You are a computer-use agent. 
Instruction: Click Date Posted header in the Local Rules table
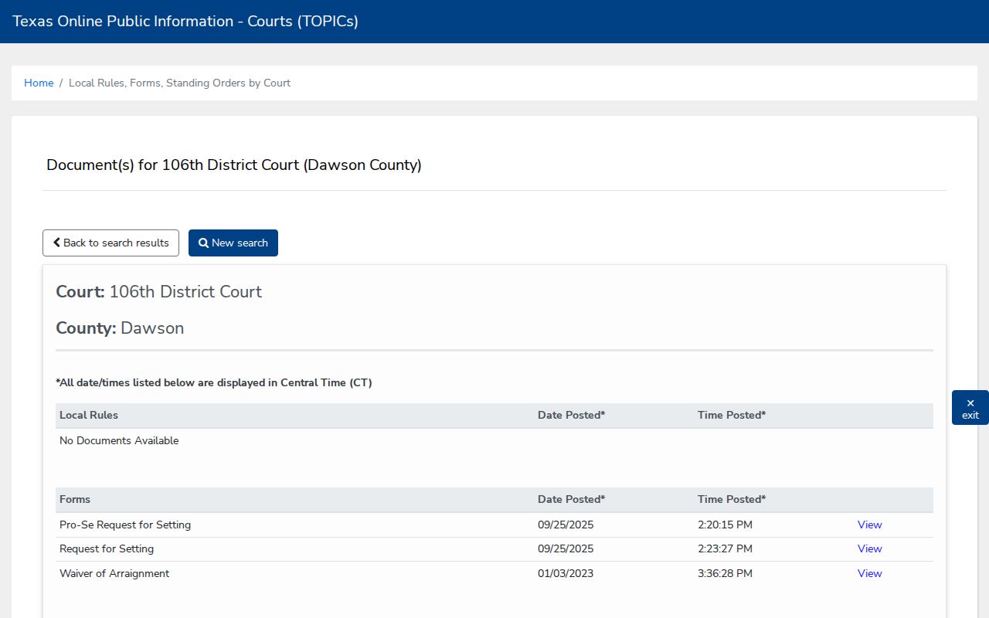[x=571, y=415]
